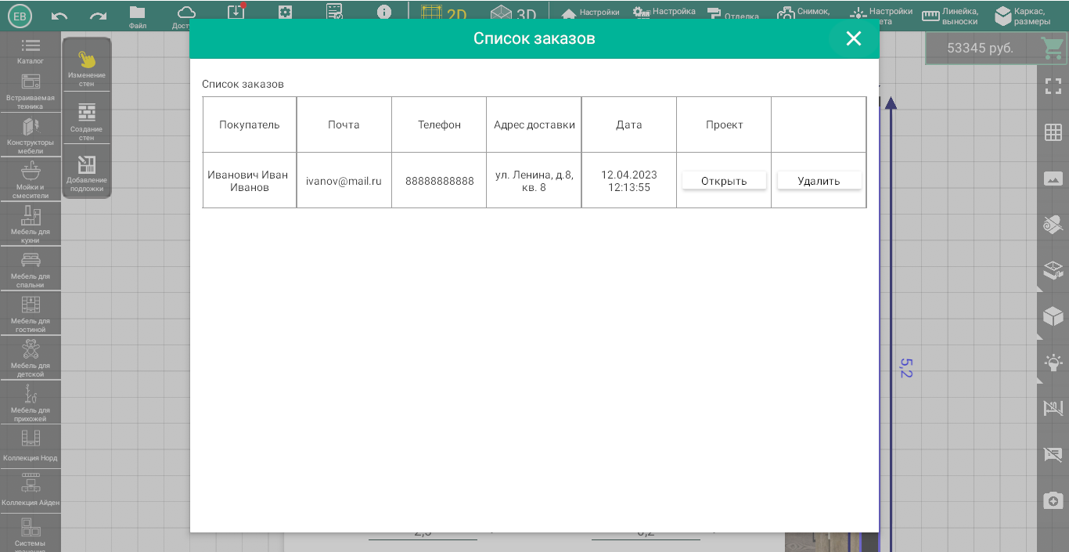Select the Отделка paint roller tool
The height and width of the screenshot is (552, 1069).
[x=732, y=14]
